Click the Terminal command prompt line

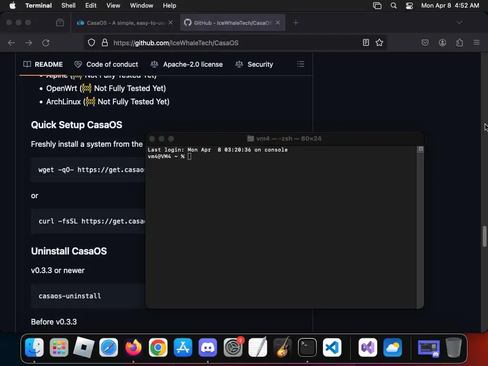click(170, 156)
